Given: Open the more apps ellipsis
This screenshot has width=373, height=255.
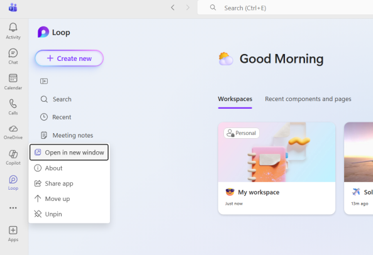Looking at the screenshot, I should 13,208.
